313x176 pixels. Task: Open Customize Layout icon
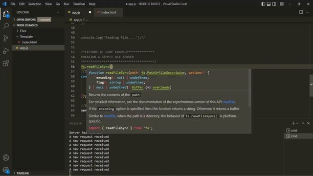(x=282, y=4)
